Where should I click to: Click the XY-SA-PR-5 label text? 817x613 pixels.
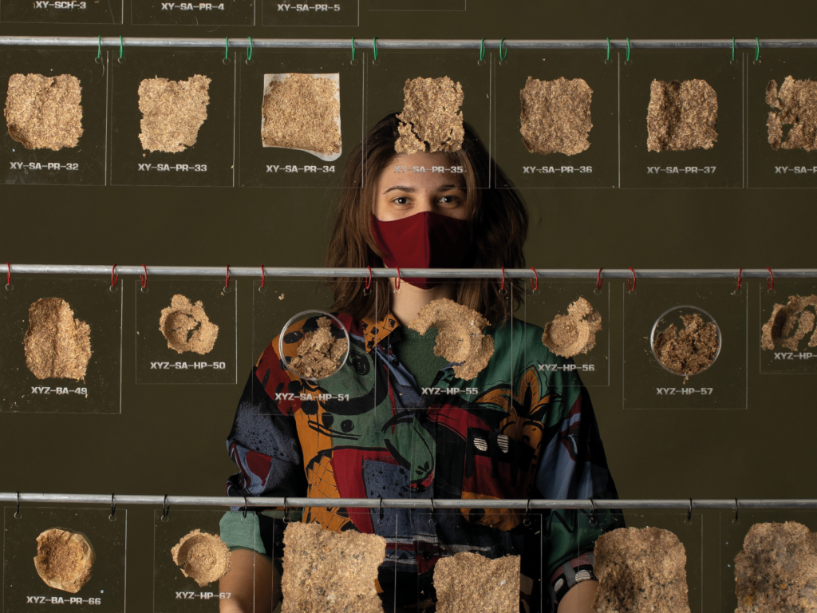point(308,8)
